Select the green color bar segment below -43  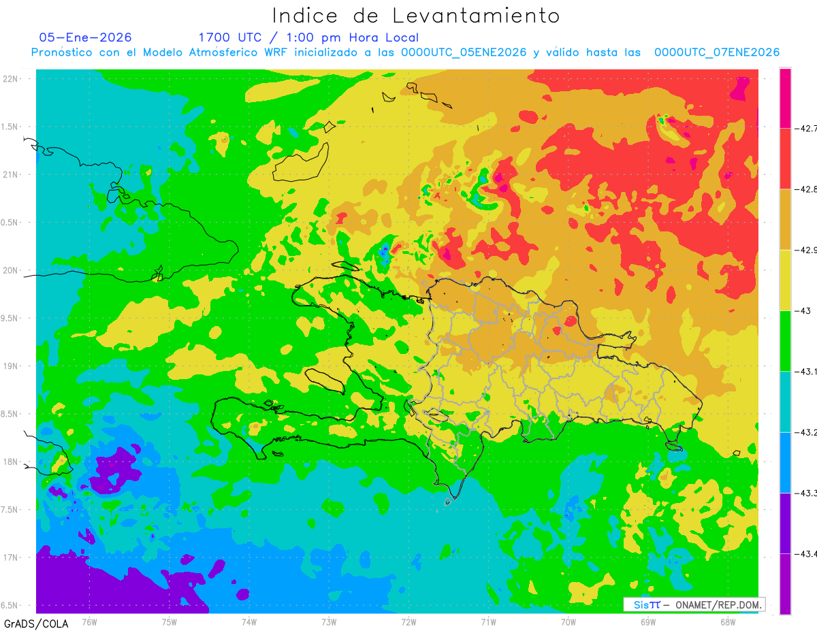pos(785,340)
